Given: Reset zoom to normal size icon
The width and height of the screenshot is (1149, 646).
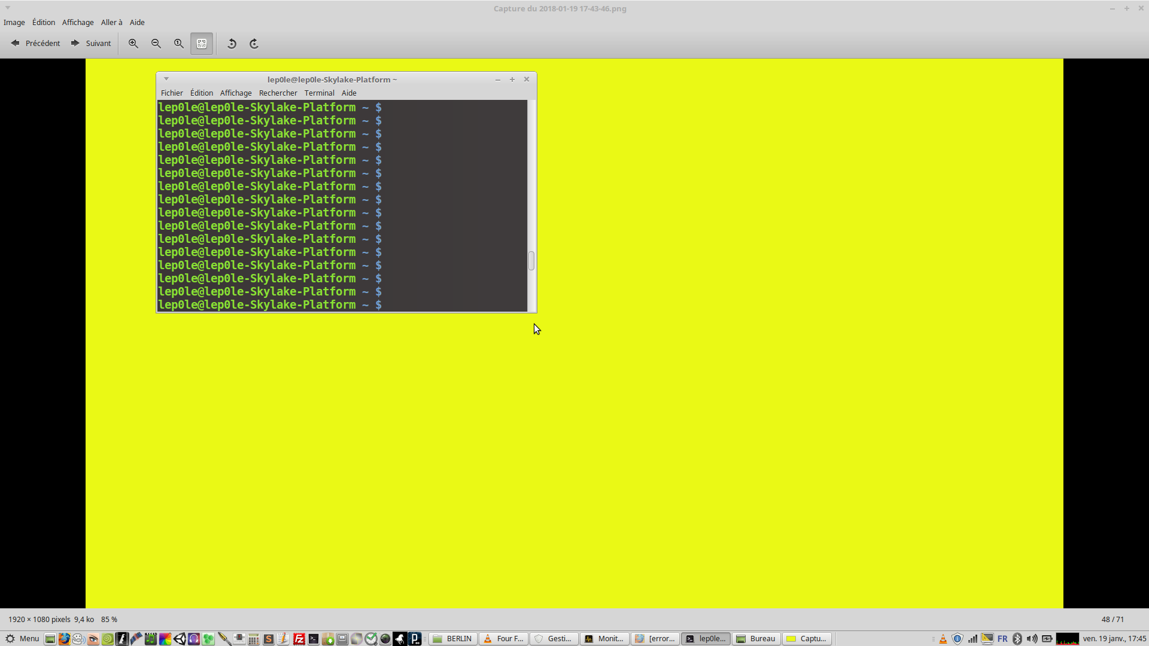Looking at the screenshot, I should (x=179, y=44).
